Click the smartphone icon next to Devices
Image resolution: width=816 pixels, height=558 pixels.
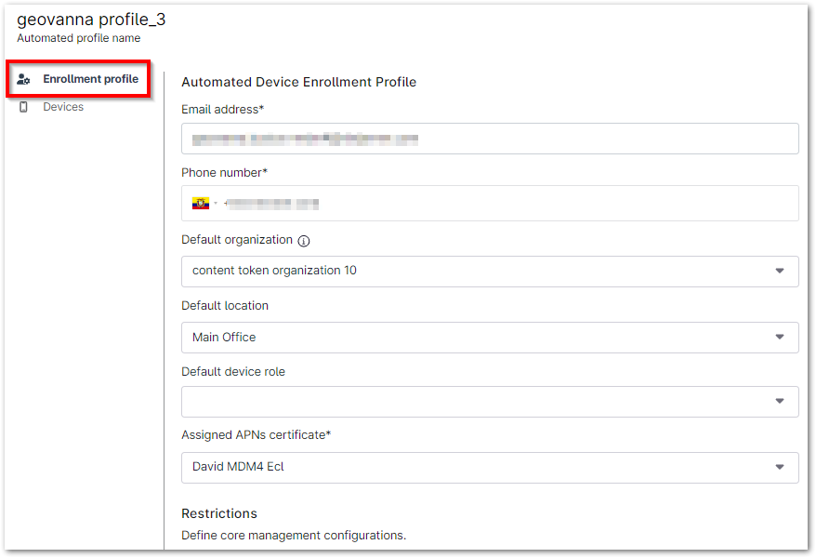coord(24,106)
